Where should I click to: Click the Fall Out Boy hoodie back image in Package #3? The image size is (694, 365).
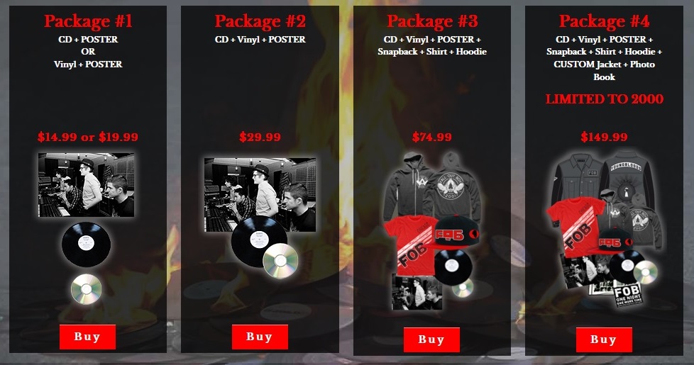(x=456, y=186)
